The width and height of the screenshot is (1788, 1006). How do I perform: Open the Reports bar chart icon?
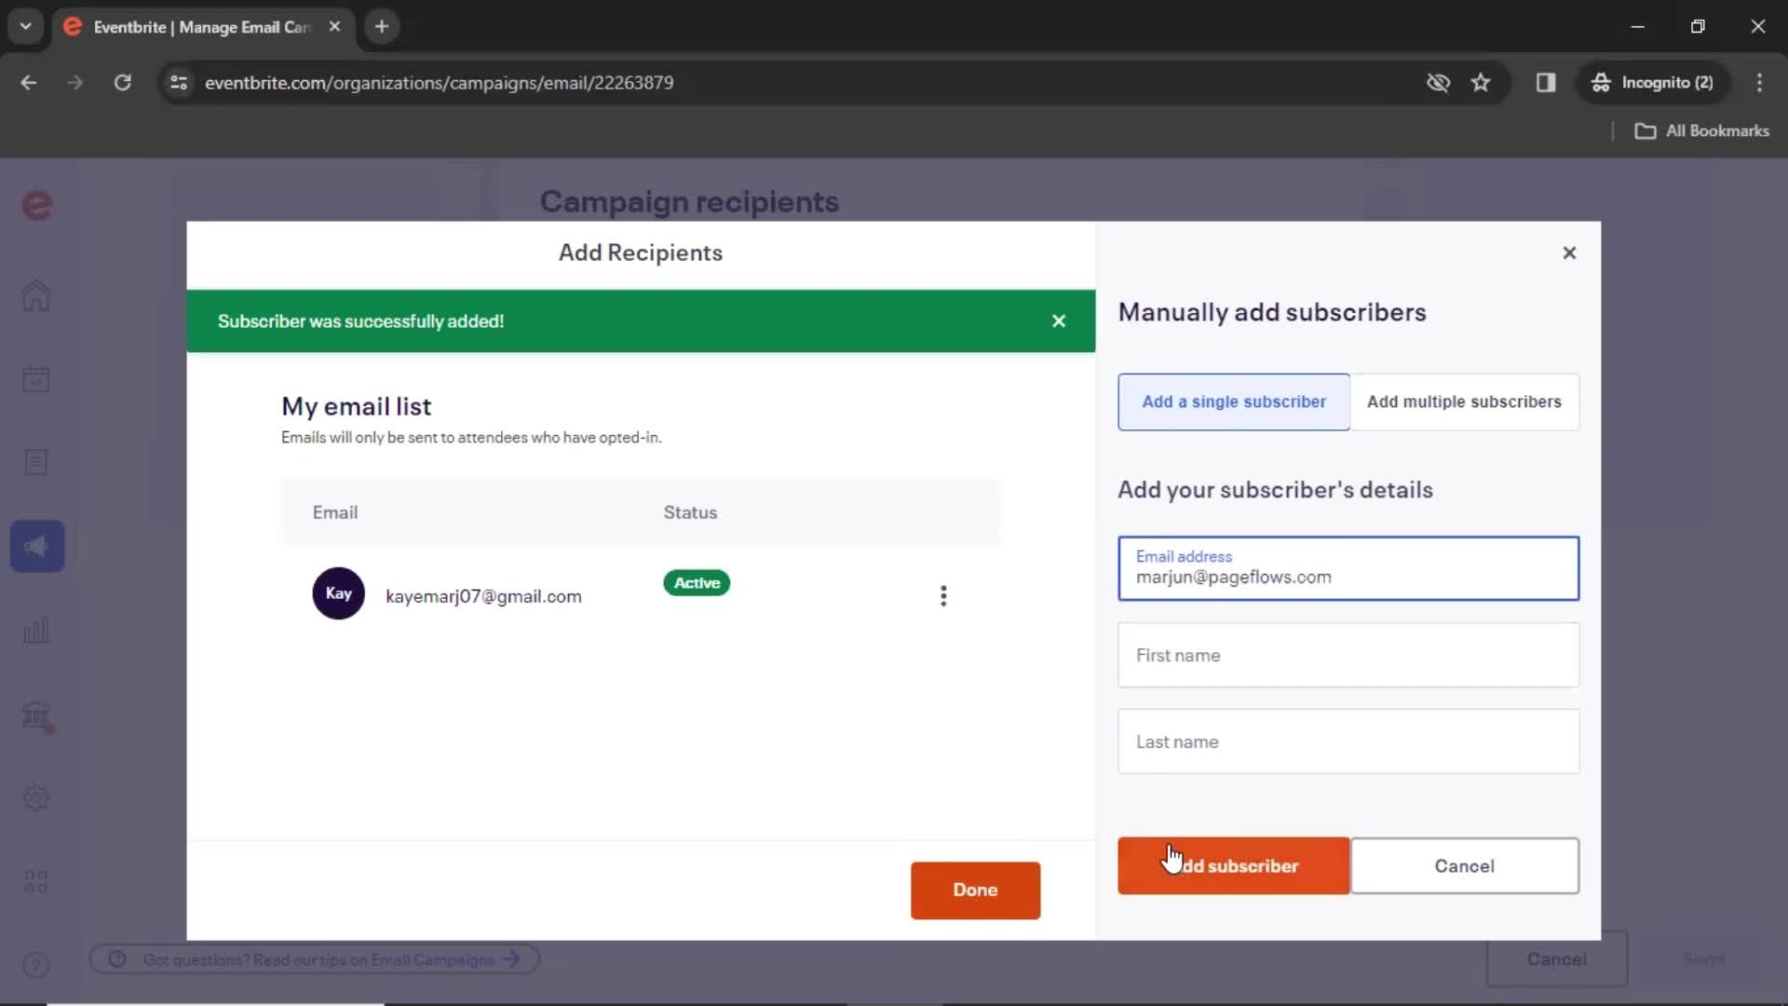tap(36, 631)
